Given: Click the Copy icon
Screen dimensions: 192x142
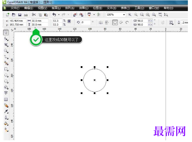Looking at the screenshot, I should tap(40, 15).
